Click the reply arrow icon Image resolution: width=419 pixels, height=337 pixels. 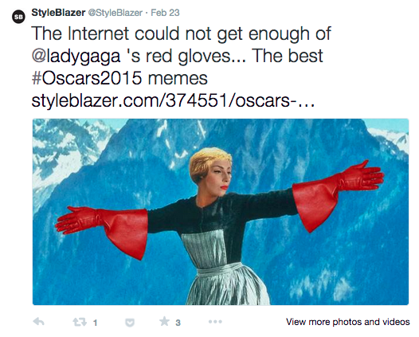(x=38, y=322)
